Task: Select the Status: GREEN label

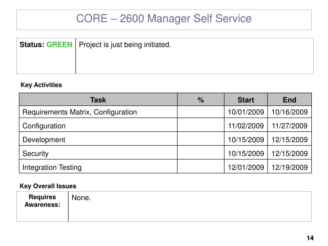Action: (x=46, y=45)
